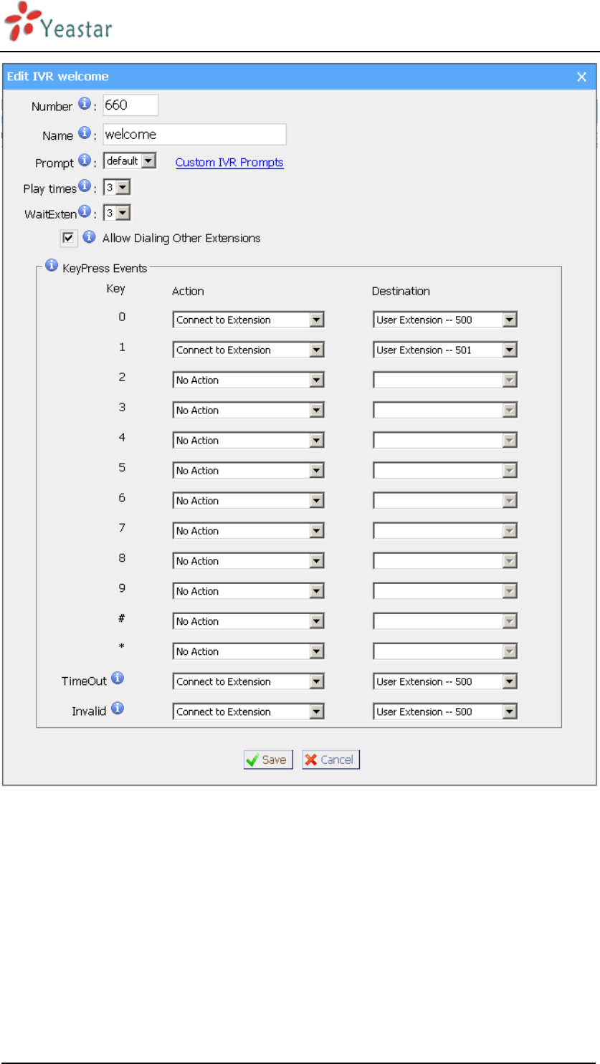Click the info icon beside Name
600x1064 pixels.
pyautogui.click(x=85, y=133)
